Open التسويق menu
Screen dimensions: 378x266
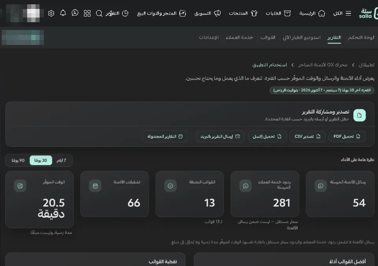coord(208,13)
